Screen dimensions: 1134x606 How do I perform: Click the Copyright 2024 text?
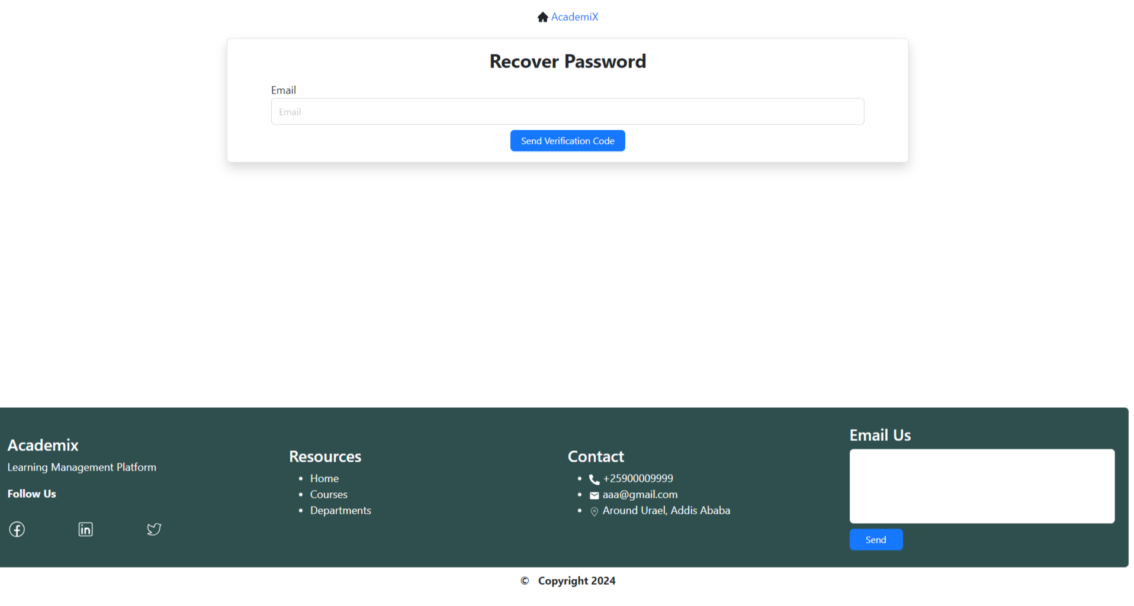point(577,581)
